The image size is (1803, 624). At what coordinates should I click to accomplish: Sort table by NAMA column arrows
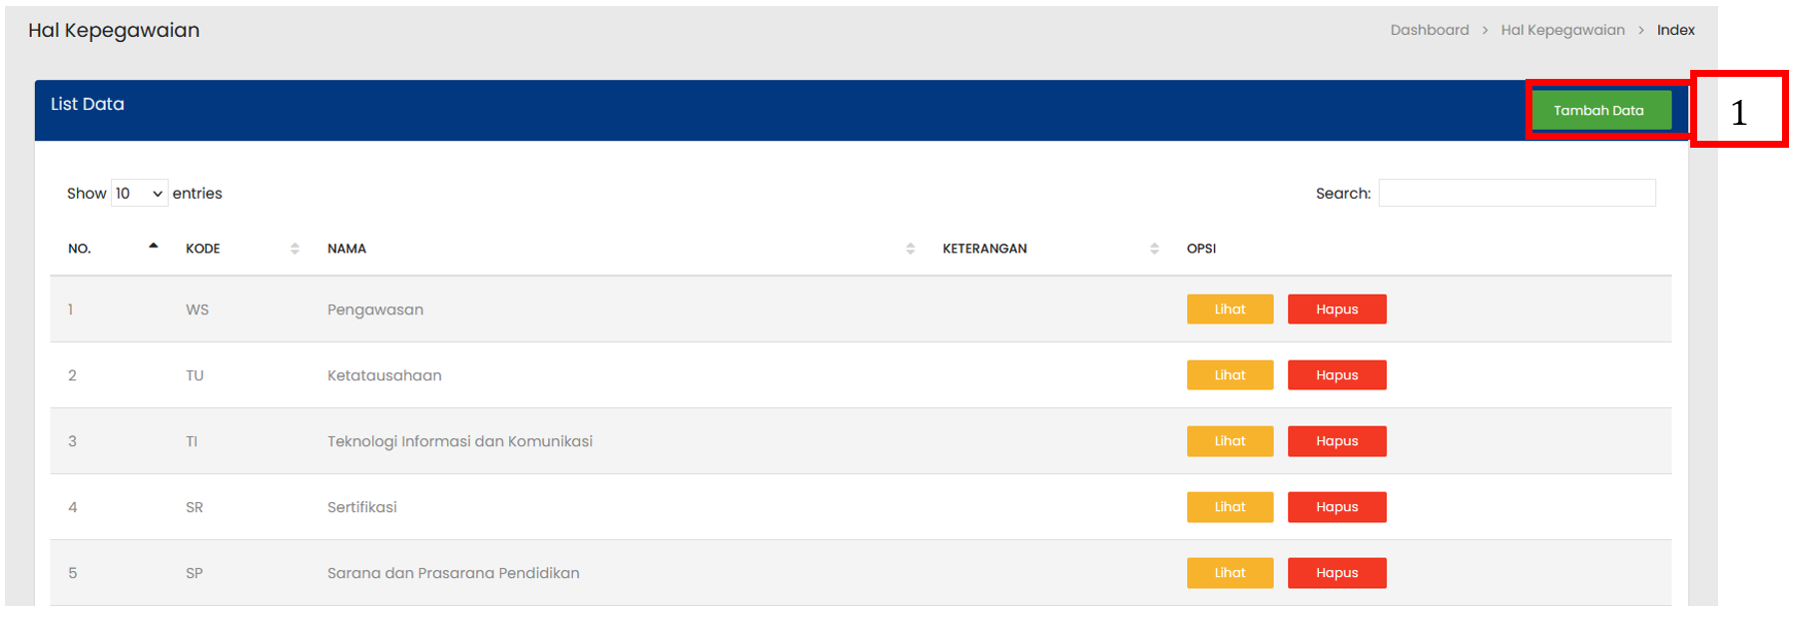(909, 249)
